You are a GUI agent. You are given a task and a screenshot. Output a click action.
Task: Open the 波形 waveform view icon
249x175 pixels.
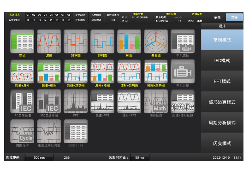(49, 41)
